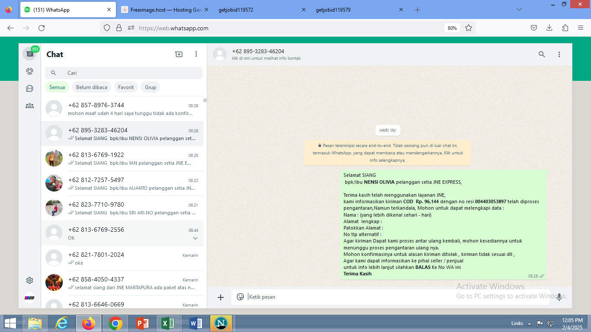Start a new chat with the plus icon
The width and height of the screenshot is (591, 332).
(179, 54)
